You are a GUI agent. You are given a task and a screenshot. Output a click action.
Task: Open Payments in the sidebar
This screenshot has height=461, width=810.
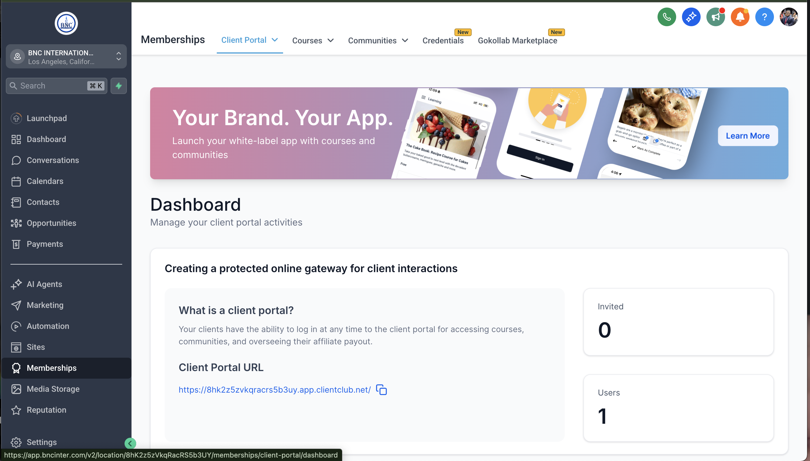pyautogui.click(x=66, y=244)
